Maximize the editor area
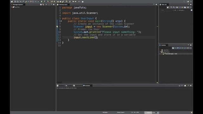This screenshot has height=114, width=203. point(156,4)
